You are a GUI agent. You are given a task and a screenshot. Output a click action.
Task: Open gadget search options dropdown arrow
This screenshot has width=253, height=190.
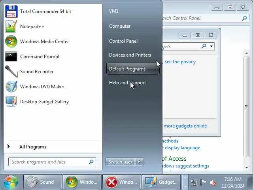[x=211, y=46]
